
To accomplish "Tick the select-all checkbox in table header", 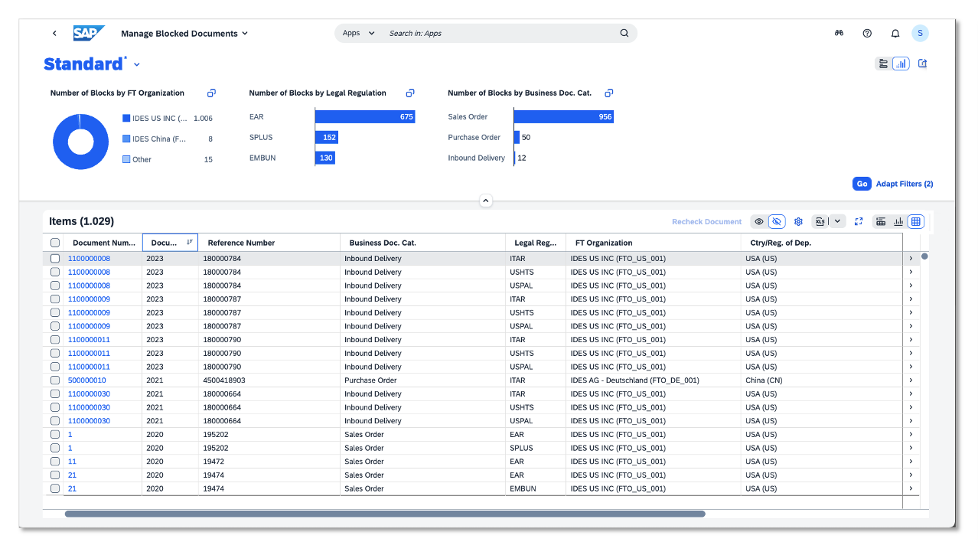I will (x=54, y=241).
